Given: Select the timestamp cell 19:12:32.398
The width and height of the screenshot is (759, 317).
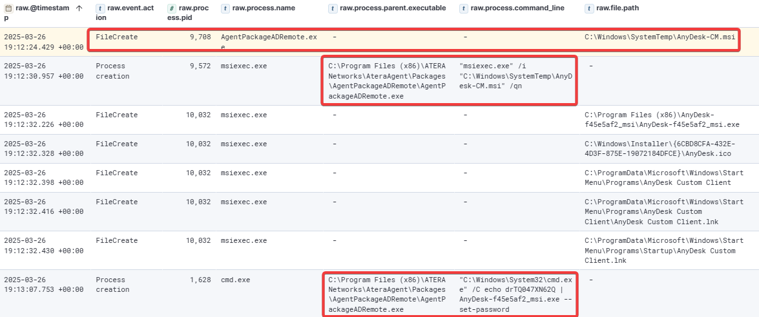Looking at the screenshot, I should pyautogui.click(x=43, y=178).
